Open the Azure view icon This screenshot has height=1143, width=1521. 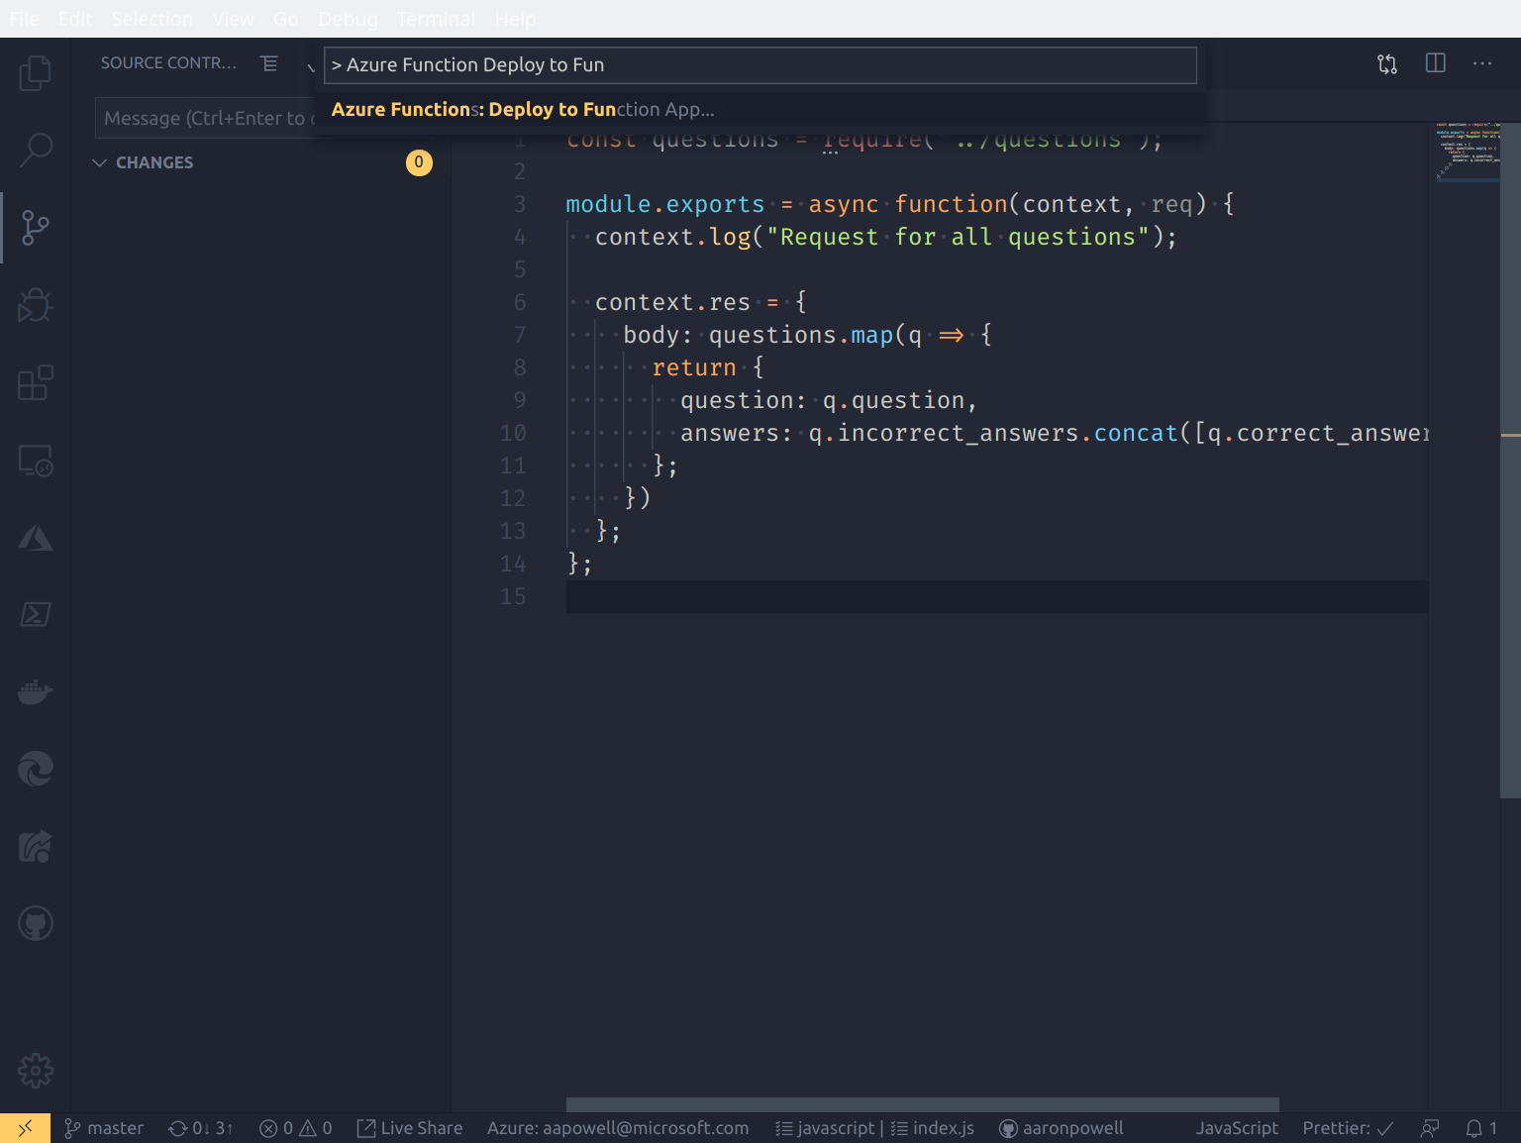pyautogui.click(x=36, y=538)
